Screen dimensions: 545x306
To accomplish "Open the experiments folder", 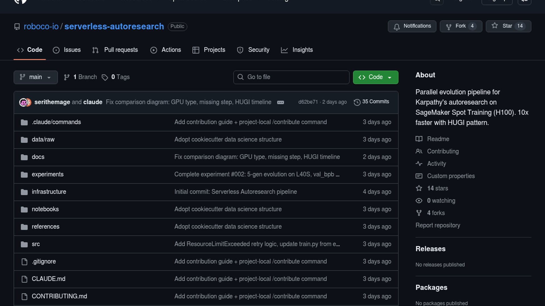I will coord(48,174).
